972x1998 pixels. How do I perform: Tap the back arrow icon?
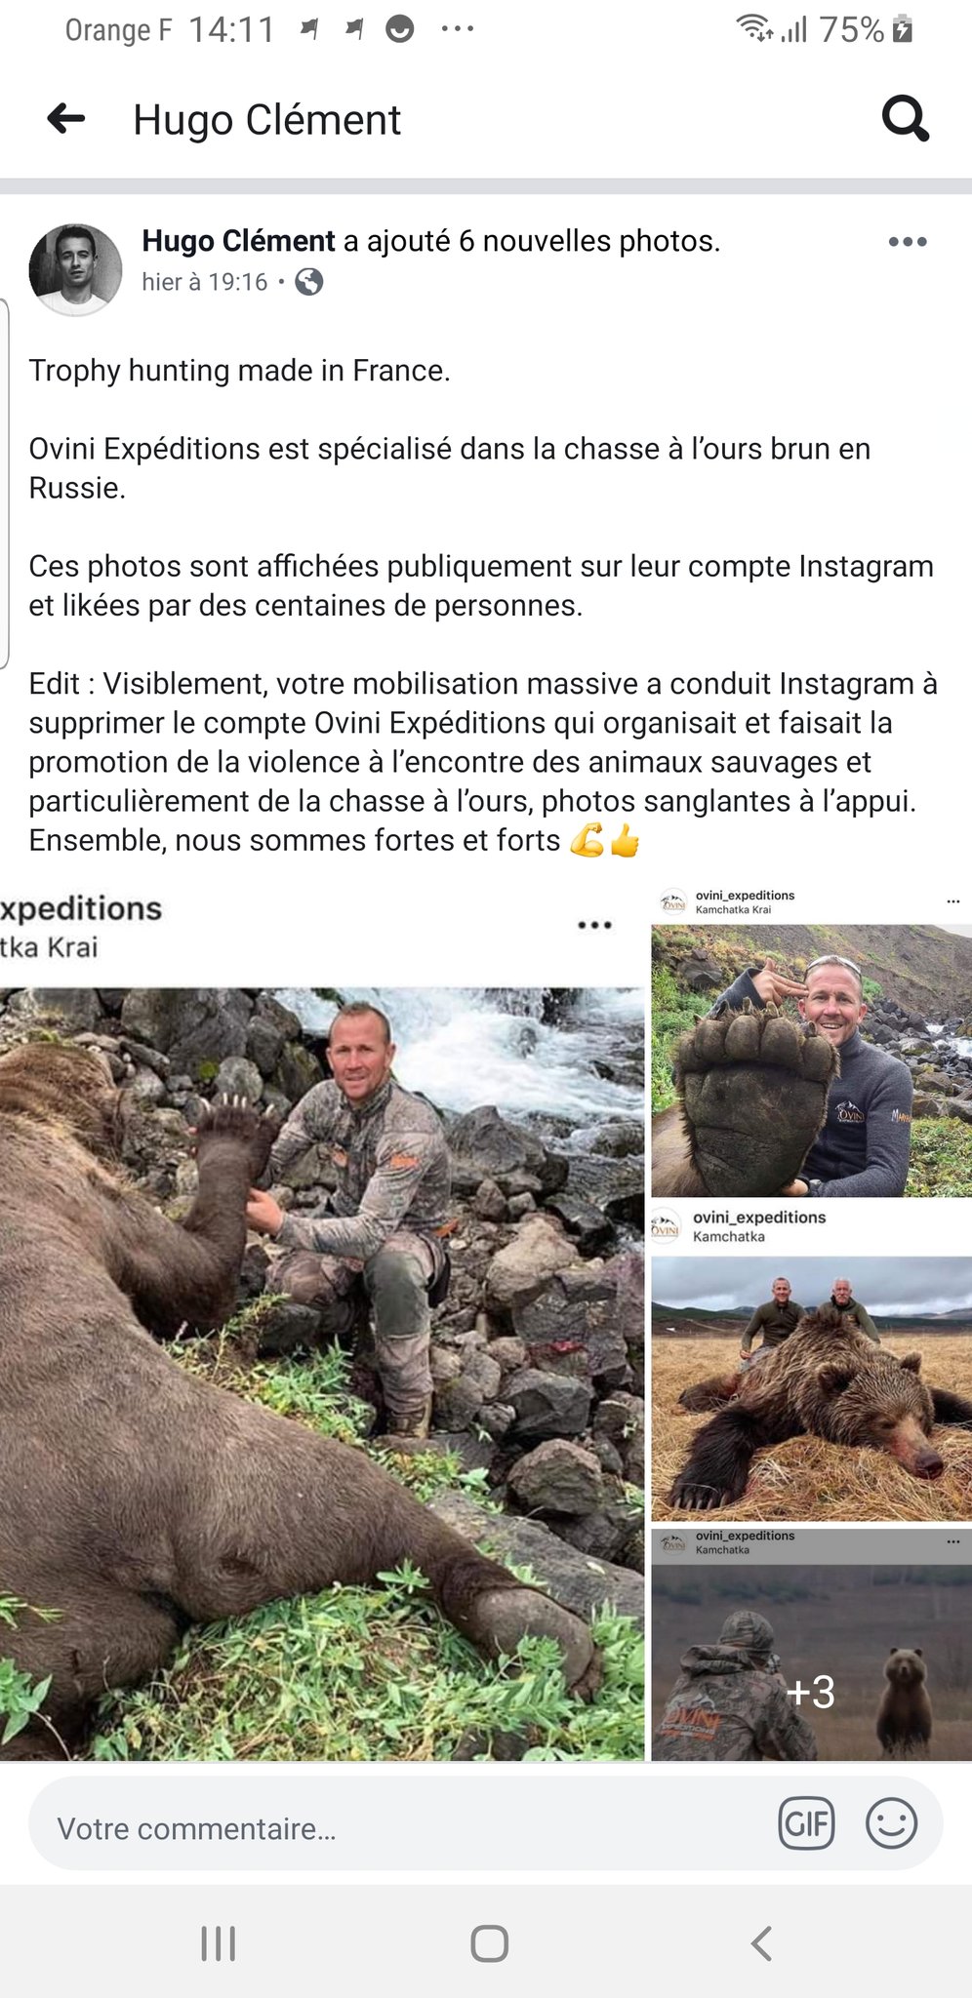click(66, 119)
